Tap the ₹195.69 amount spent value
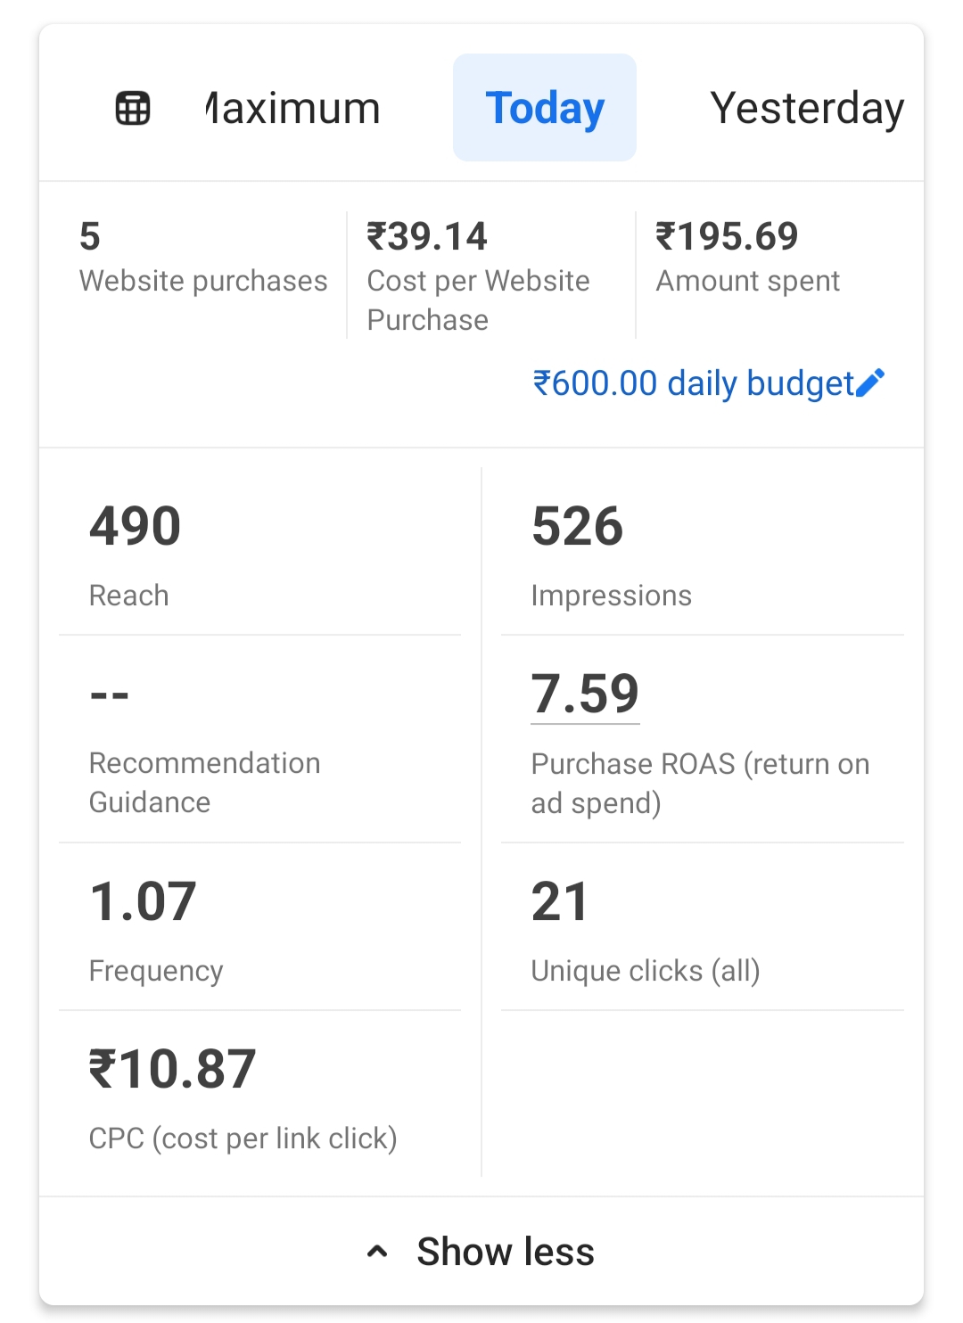This screenshot has height=1323, width=963. point(727,236)
